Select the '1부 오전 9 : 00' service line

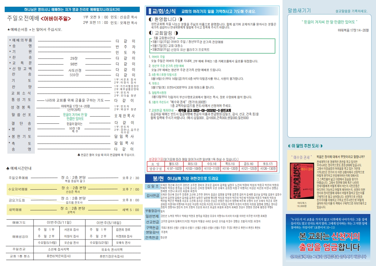(x=110, y=17)
